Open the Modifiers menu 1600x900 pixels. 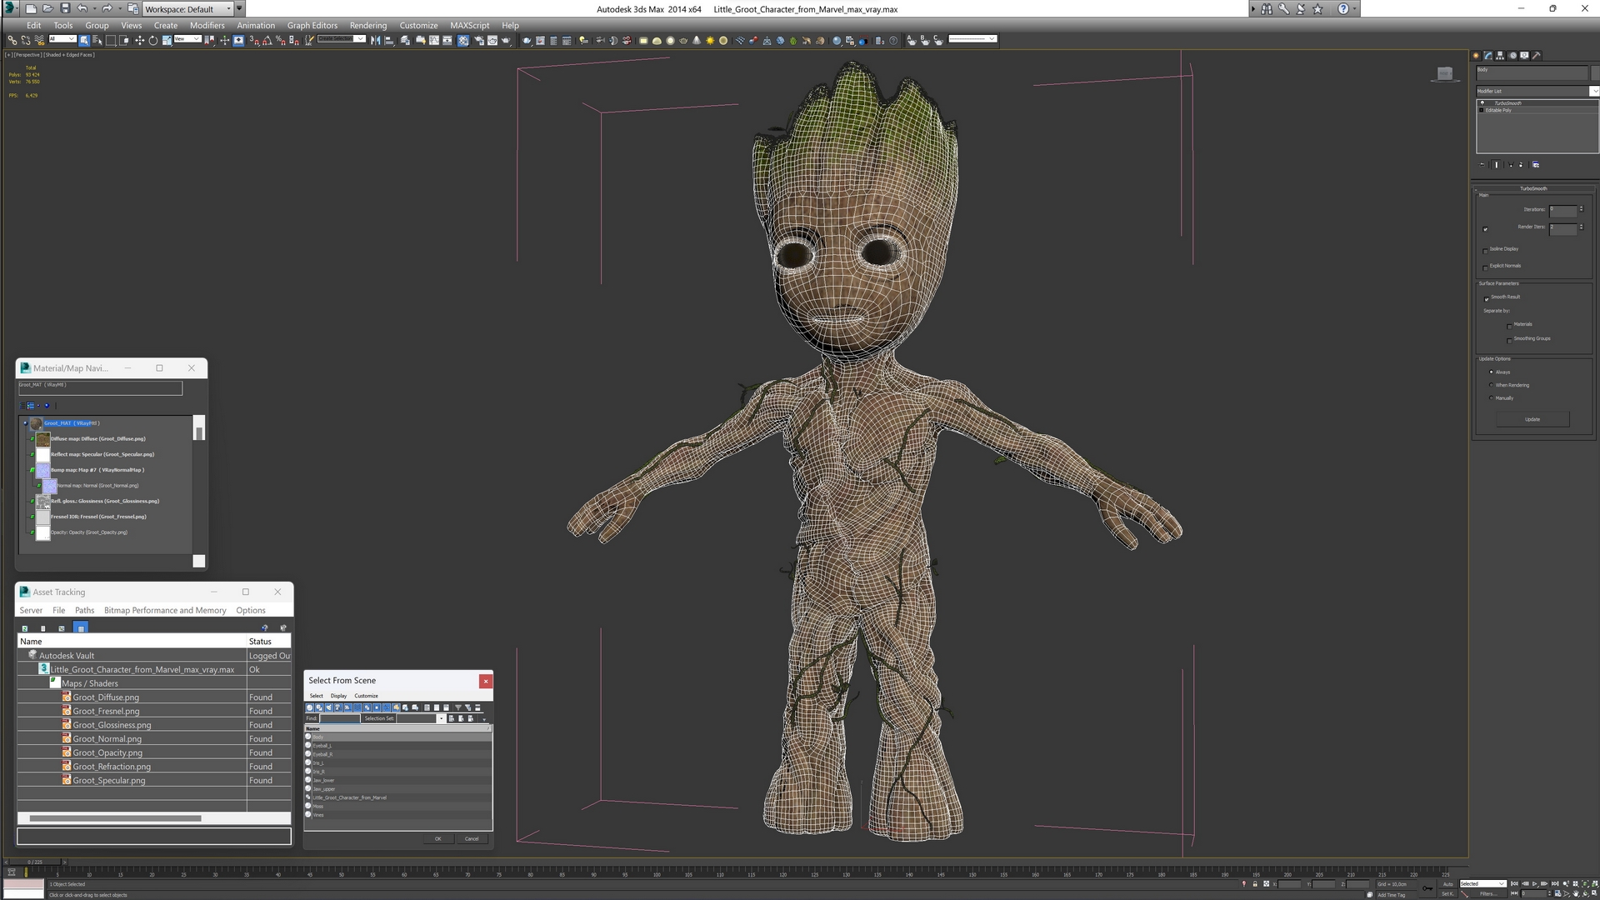click(207, 25)
